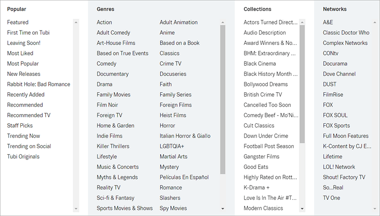Open the Sci-fi & Fantasy genre
Image resolution: width=380 pixels, height=216 pixels.
[x=116, y=198]
